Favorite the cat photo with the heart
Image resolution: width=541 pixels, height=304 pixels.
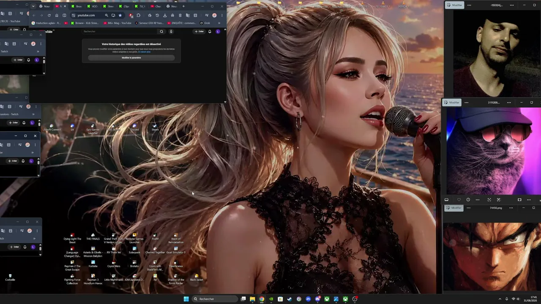(x=459, y=200)
